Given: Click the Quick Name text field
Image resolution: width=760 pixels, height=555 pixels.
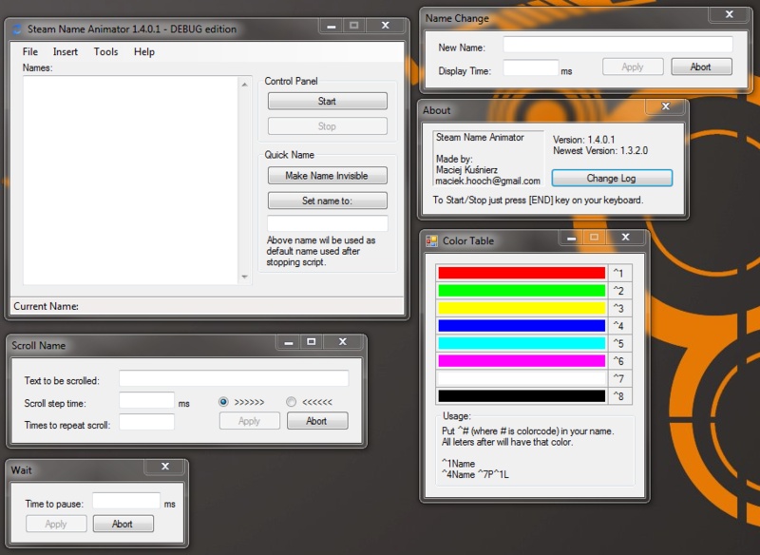Looking at the screenshot, I should pyautogui.click(x=327, y=223).
